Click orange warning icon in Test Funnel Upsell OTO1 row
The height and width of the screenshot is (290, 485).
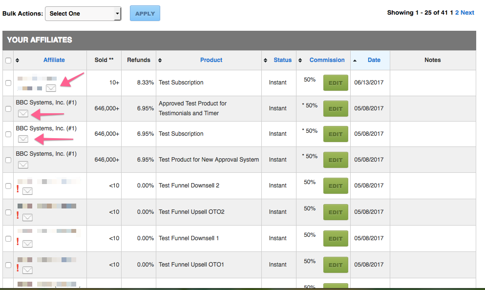click(x=18, y=268)
